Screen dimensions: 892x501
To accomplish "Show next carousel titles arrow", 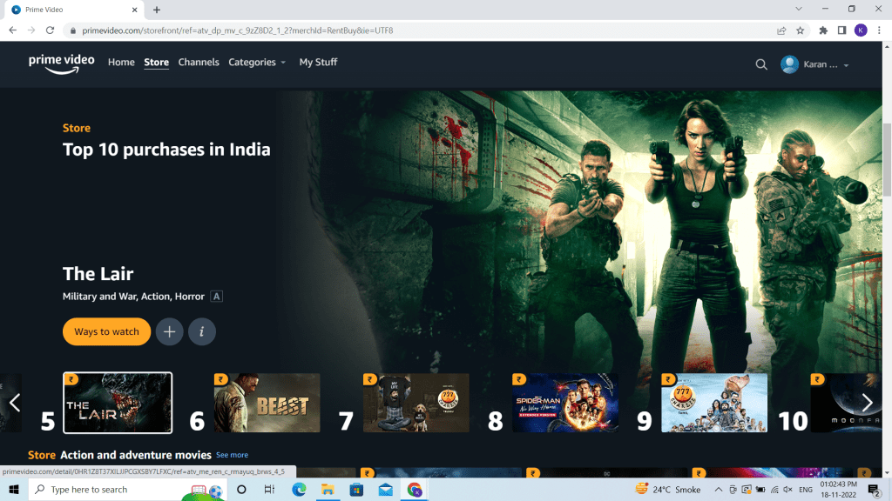I will coord(867,403).
